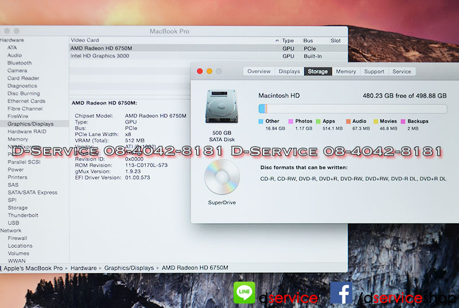Select Power in the sidebar
Image resolution: width=459 pixels, height=308 pixels.
click(x=15, y=170)
